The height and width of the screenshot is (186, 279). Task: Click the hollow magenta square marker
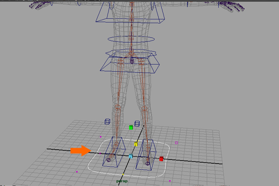[176, 143]
